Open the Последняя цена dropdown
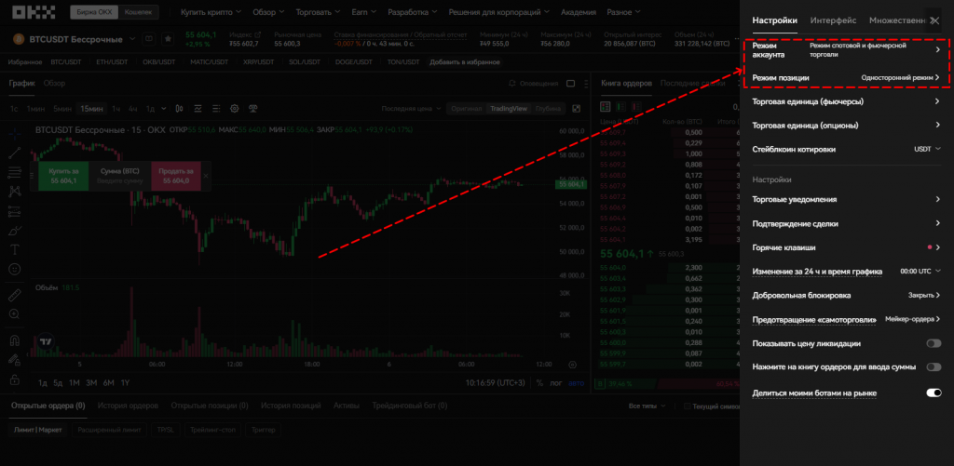The width and height of the screenshot is (954, 466). click(411, 109)
